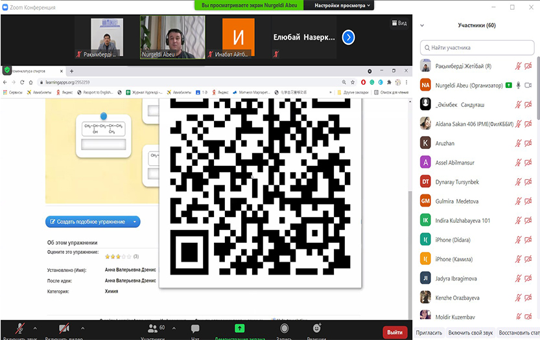Click the learningapps.org address bar
This screenshot has height=340, width=540.
pos(188,82)
